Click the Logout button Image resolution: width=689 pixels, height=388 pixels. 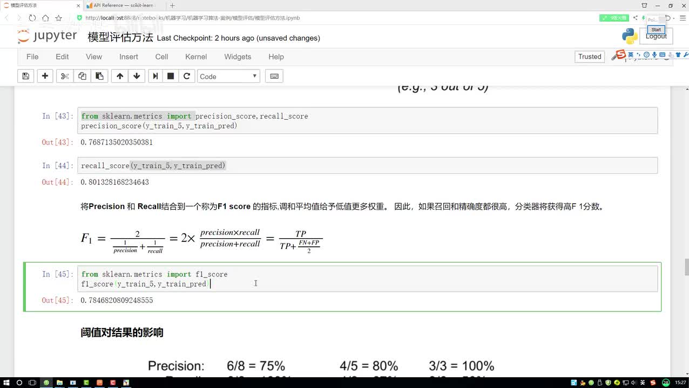(656, 37)
